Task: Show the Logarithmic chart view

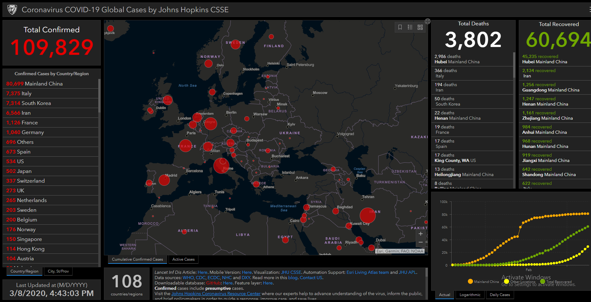Action: 470,295
